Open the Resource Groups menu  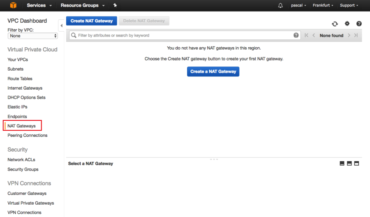pyautogui.click(x=82, y=5)
